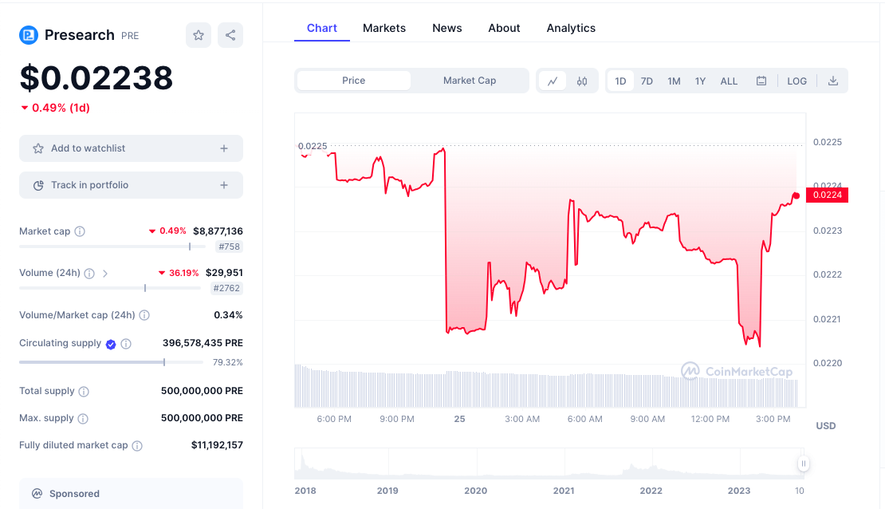885x509 pixels.
Task: Switch to line chart view icon
Action: tap(552, 81)
